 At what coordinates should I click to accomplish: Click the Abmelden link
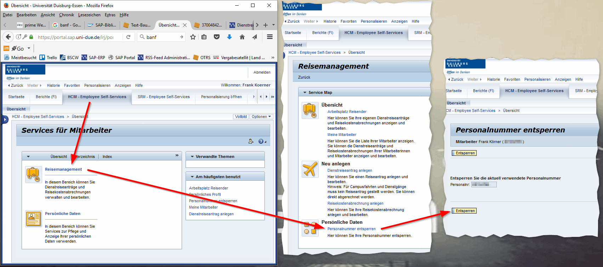(x=262, y=72)
